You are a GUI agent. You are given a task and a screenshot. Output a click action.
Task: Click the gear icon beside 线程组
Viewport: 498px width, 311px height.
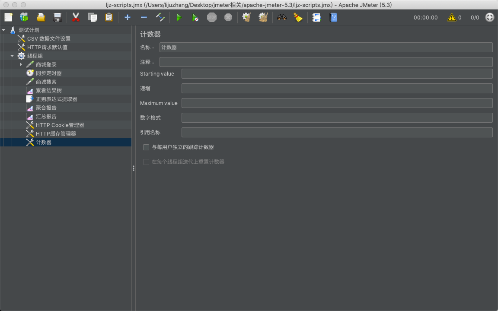[21, 56]
